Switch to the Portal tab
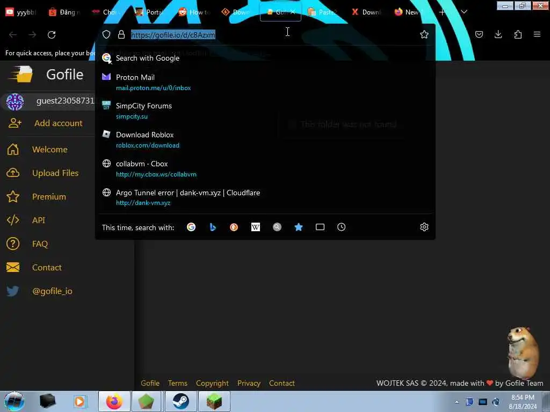Image resolution: width=550 pixels, height=412 pixels. point(149,12)
